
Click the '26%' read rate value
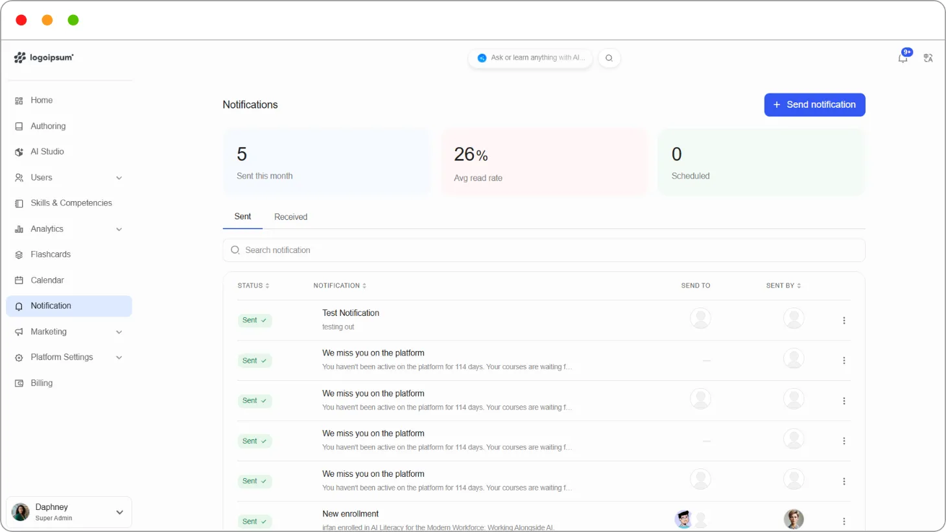471,154
